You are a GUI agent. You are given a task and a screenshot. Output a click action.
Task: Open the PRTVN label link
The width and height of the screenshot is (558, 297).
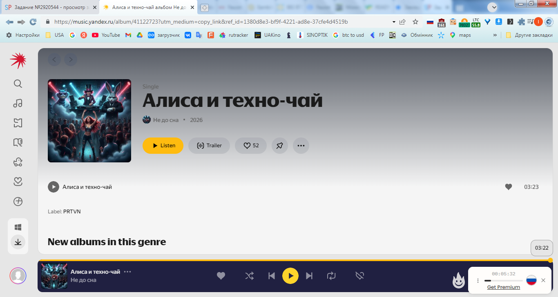click(x=72, y=211)
